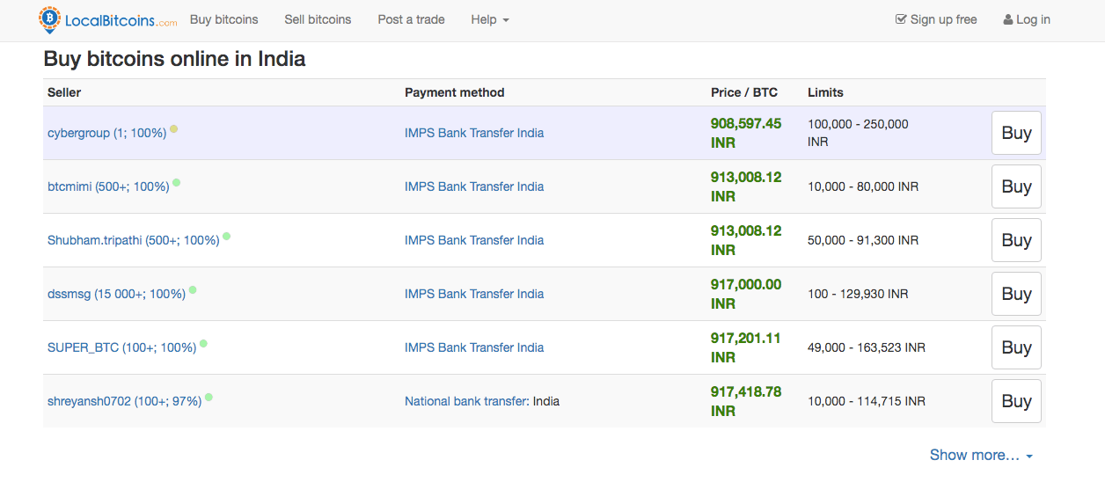Click price 908,597.45 INR
This screenshot has height=504, width=1105.
[746, 133]
